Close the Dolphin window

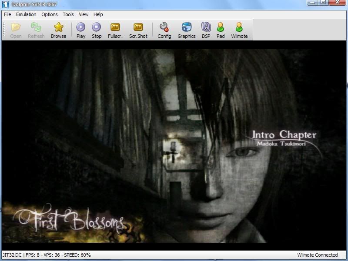coord(338,3)
